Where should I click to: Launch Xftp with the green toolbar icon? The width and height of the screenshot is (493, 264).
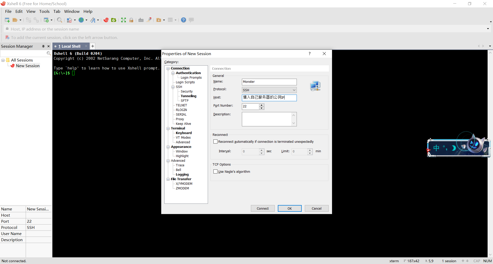[x=114, y=20]
